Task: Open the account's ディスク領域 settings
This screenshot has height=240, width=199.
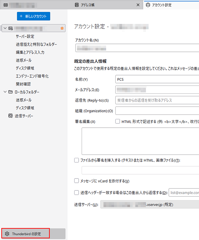Action: click(x=25, y=68)
